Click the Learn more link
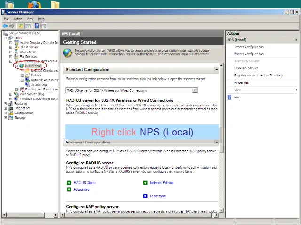The width and height of the screenshot is (301, 225). [158, 196]
